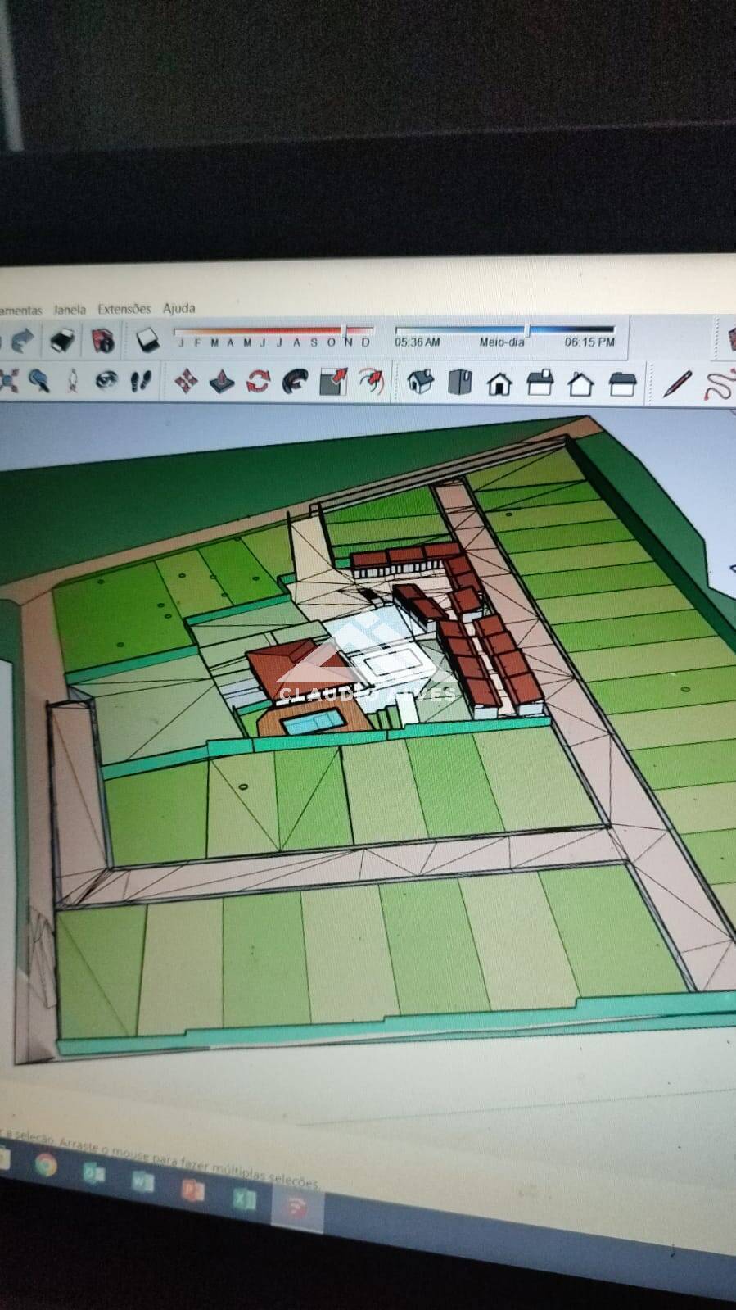Select the Follow Me tool
This screenshot has height=1310, width=736.
[x=296, y=381]
